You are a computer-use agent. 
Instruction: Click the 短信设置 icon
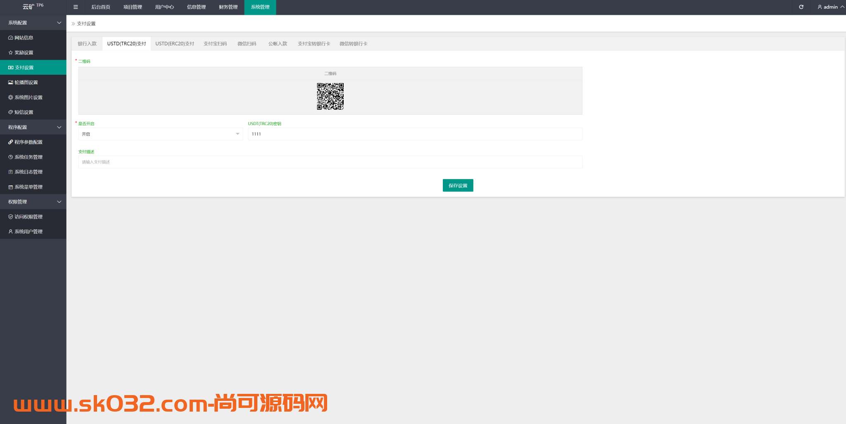pyautogui.click(x=11, y=112)
